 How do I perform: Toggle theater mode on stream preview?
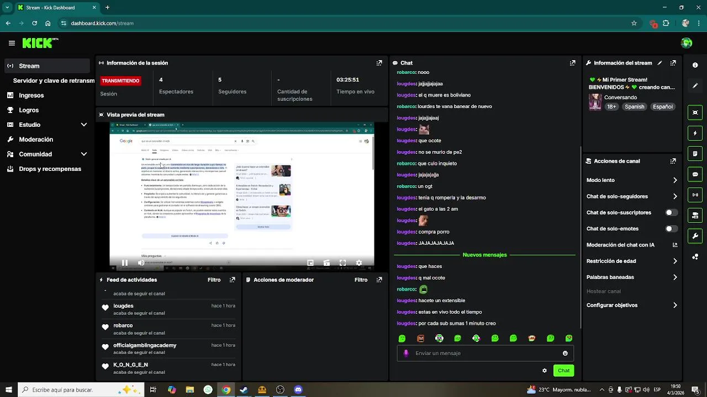(326, 263)
